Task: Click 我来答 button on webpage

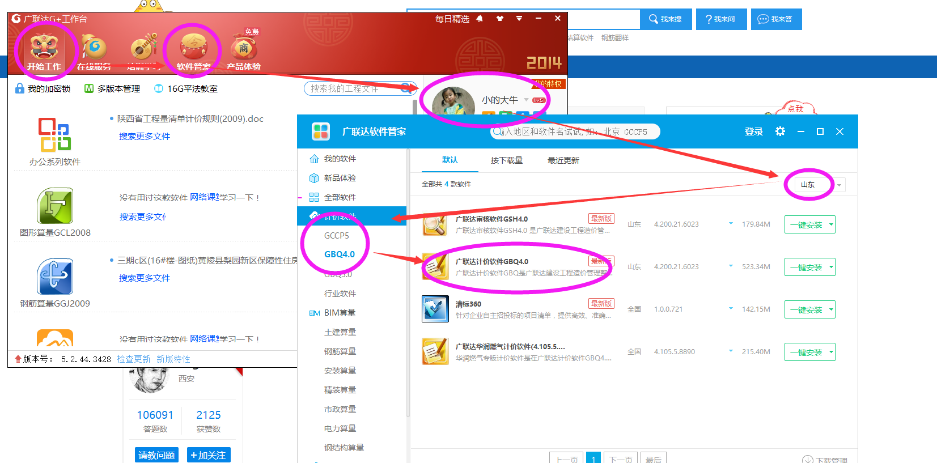Action: pyautogui.click(x=776, y=19)
